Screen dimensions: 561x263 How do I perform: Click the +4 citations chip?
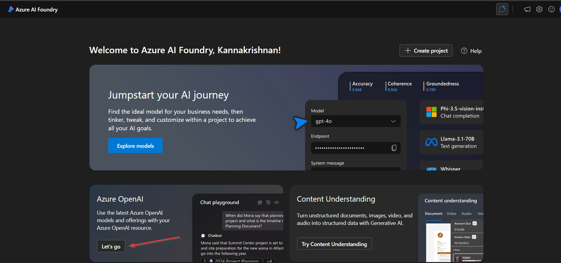[x=269, y=261]
